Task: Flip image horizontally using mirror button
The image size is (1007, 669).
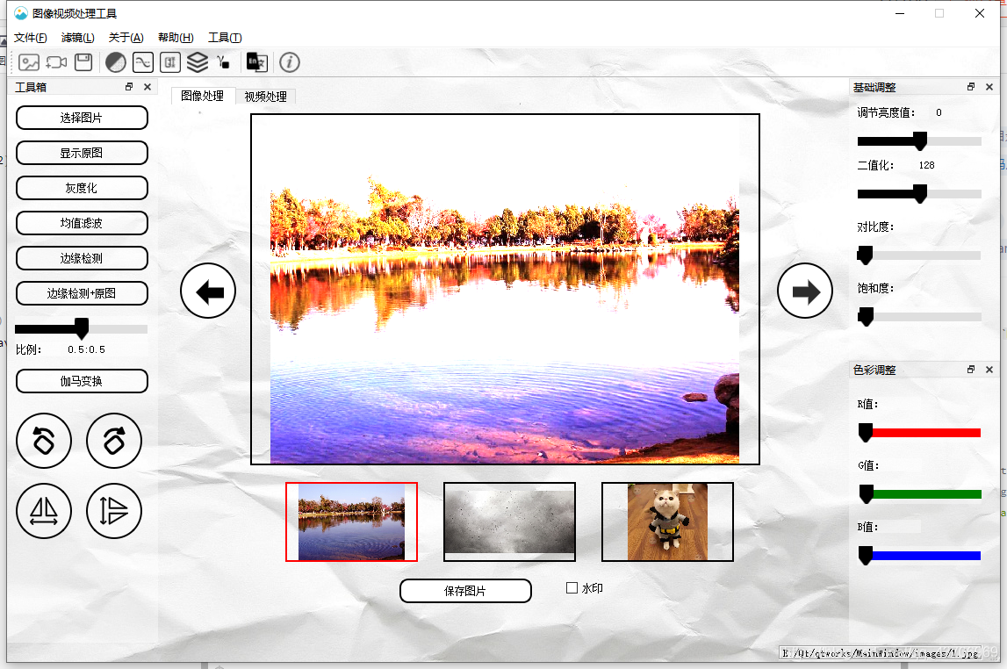Action: (x=44, y=511)
